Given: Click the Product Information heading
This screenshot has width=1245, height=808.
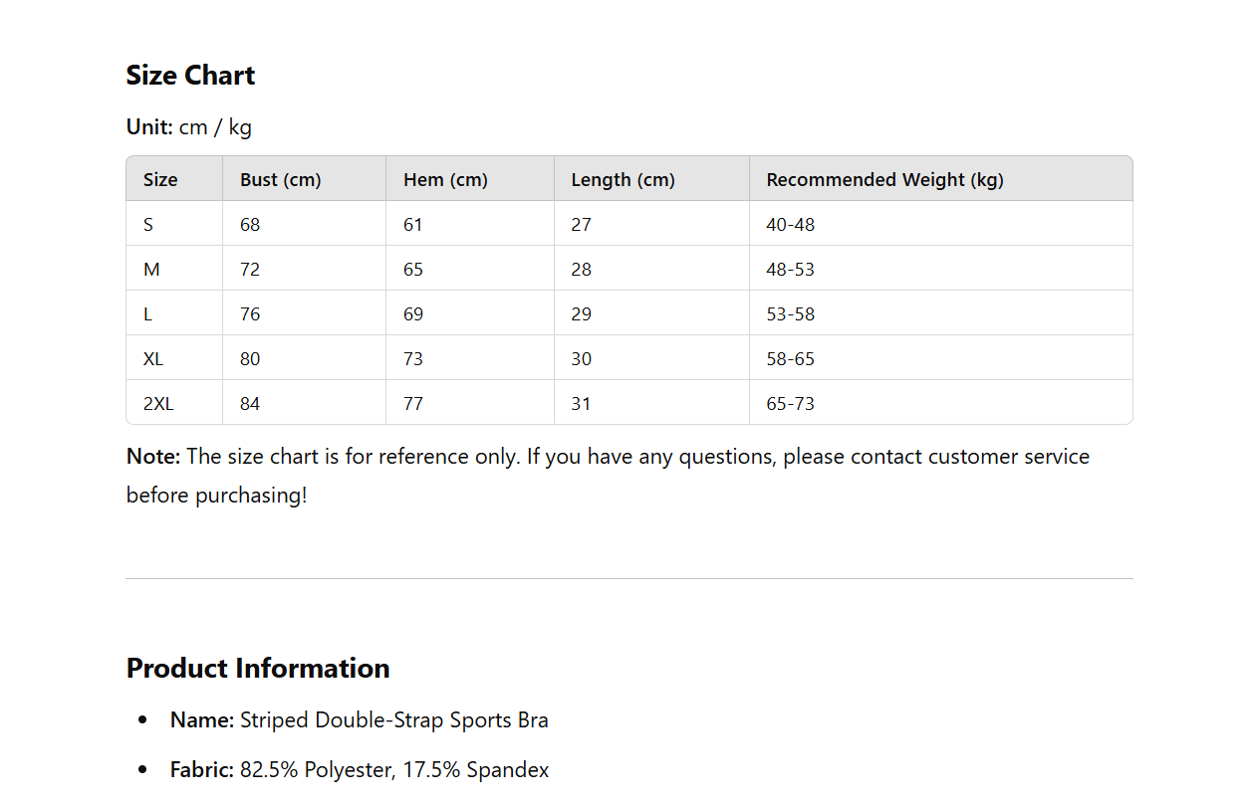Looking at the screenshot, I should click(258, 668).
